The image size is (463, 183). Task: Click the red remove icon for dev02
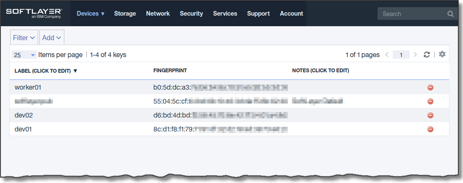[430, 115]
